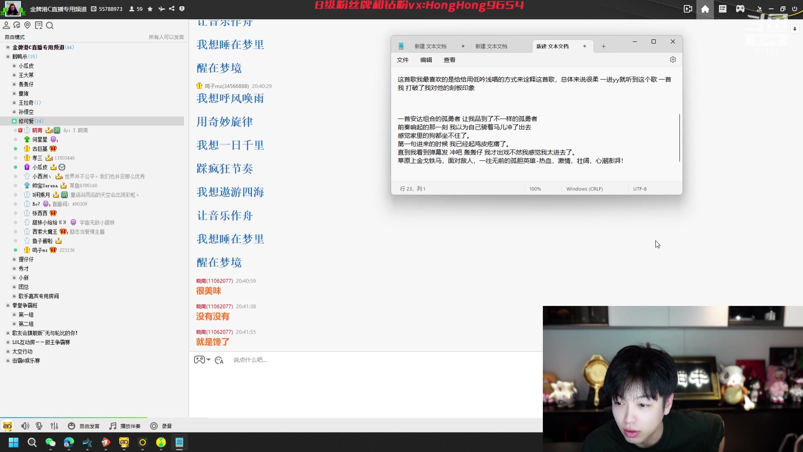803x452 pixels.
Task: Click the speaker volume icon in bottom toolbar
Action: (x=25, y=426)
